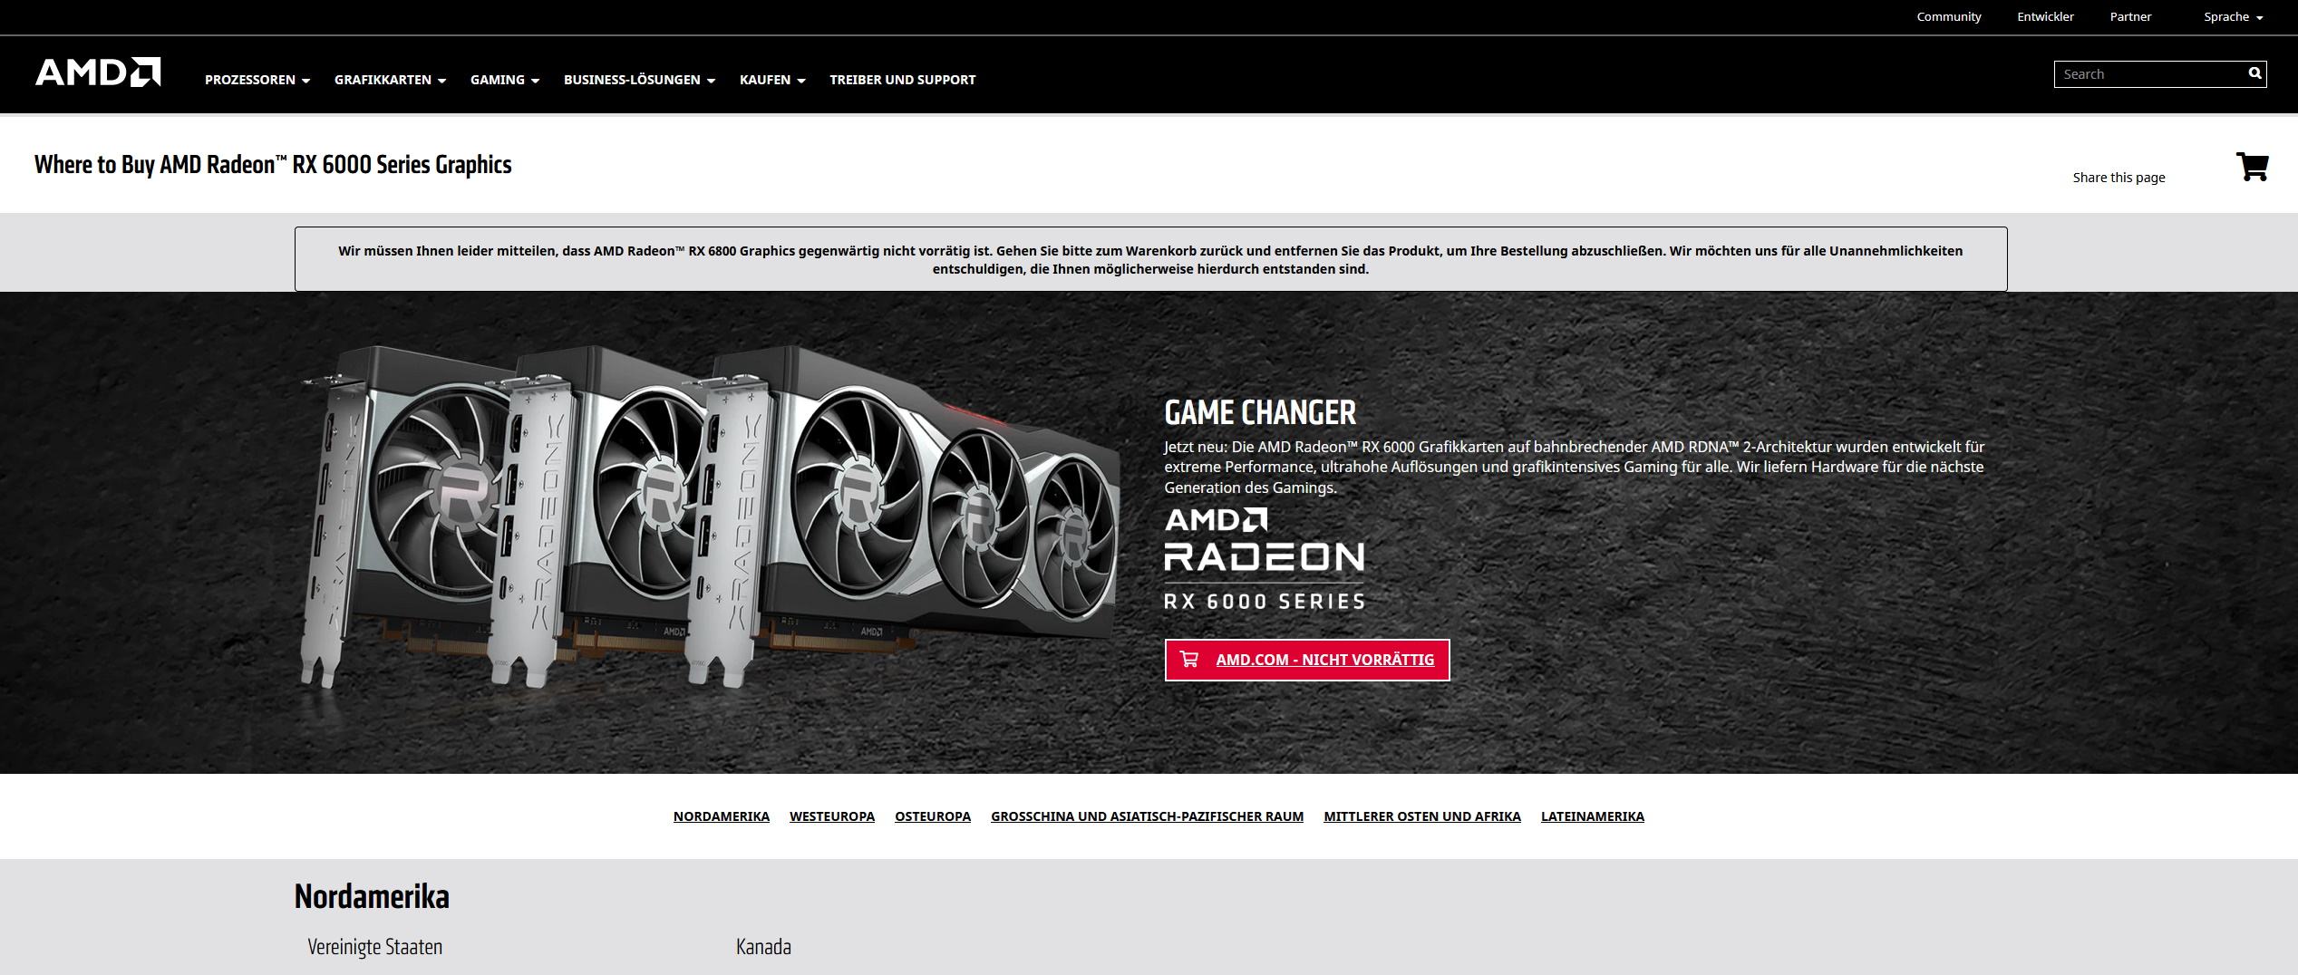The image size is (2298, 975).
Task: Click AMD.COM - Nicht vorrättig button
Action: coord(1307,660)
